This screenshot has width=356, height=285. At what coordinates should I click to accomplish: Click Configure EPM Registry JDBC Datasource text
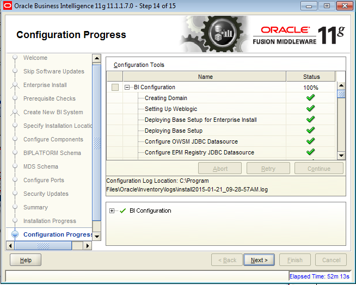[x=199, y=152]
